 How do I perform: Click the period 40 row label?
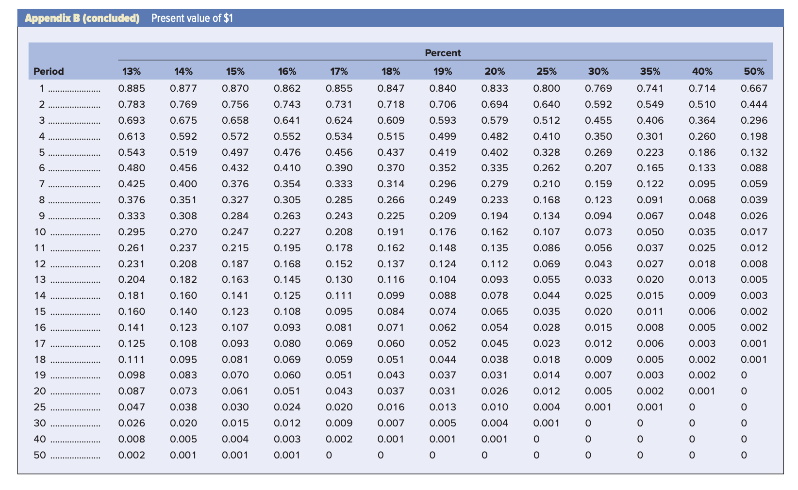coord(40,439)
